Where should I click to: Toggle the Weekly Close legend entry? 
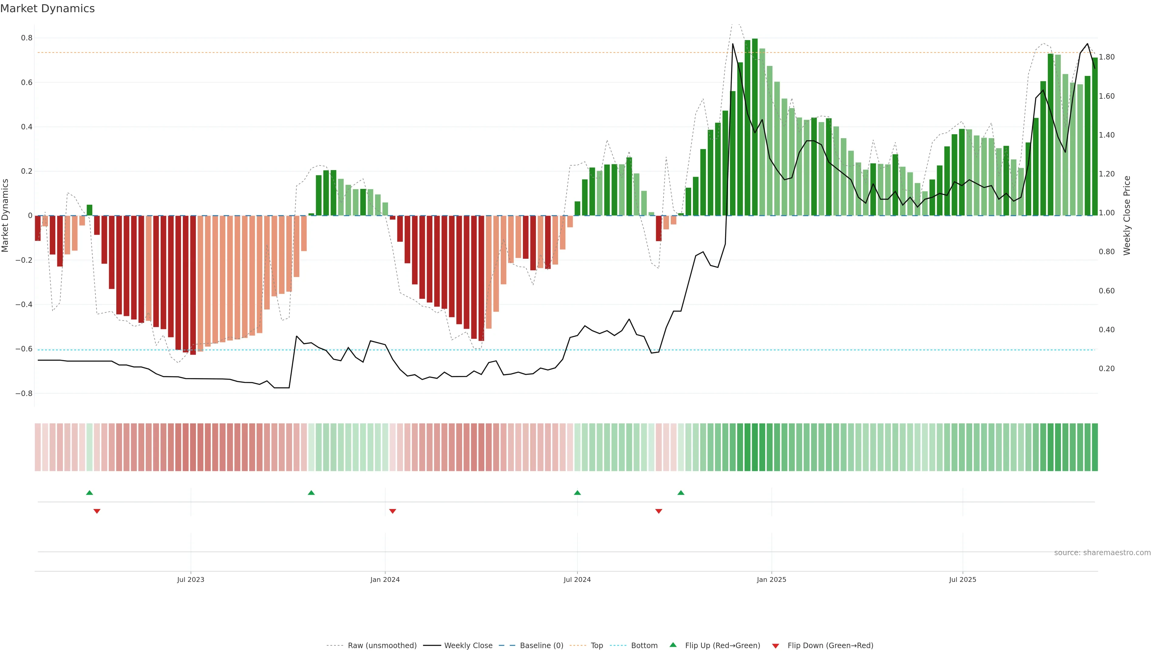pyautogui.click(x=468, y=646)
